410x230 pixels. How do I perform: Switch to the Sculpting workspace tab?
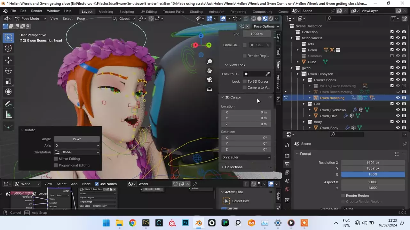(126, 11)
